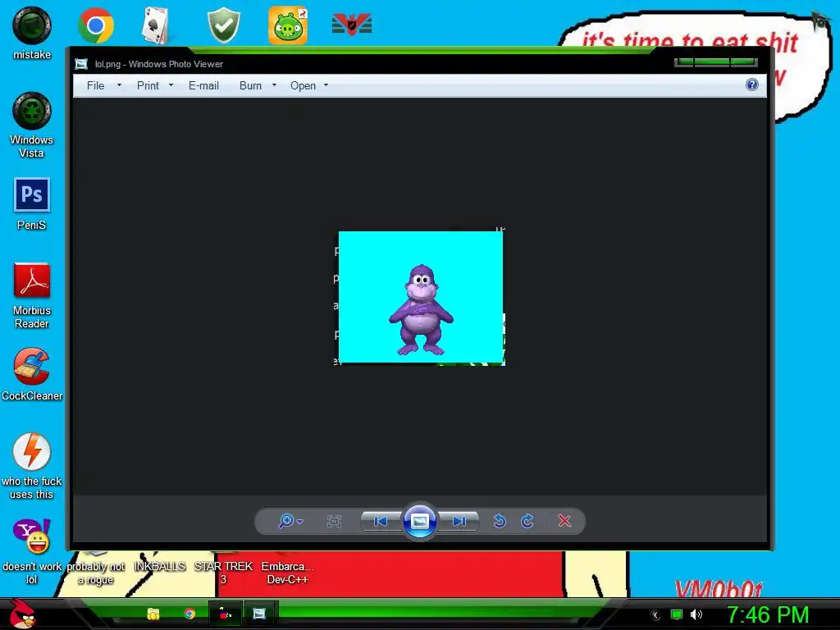Expand the File menu arrow

click(x=119, y=85)
